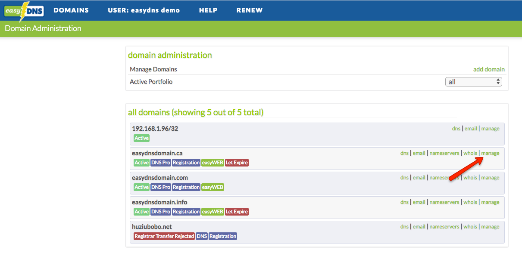Click DNS Pro badge on easydnsdomain.ca

point(160,163)
